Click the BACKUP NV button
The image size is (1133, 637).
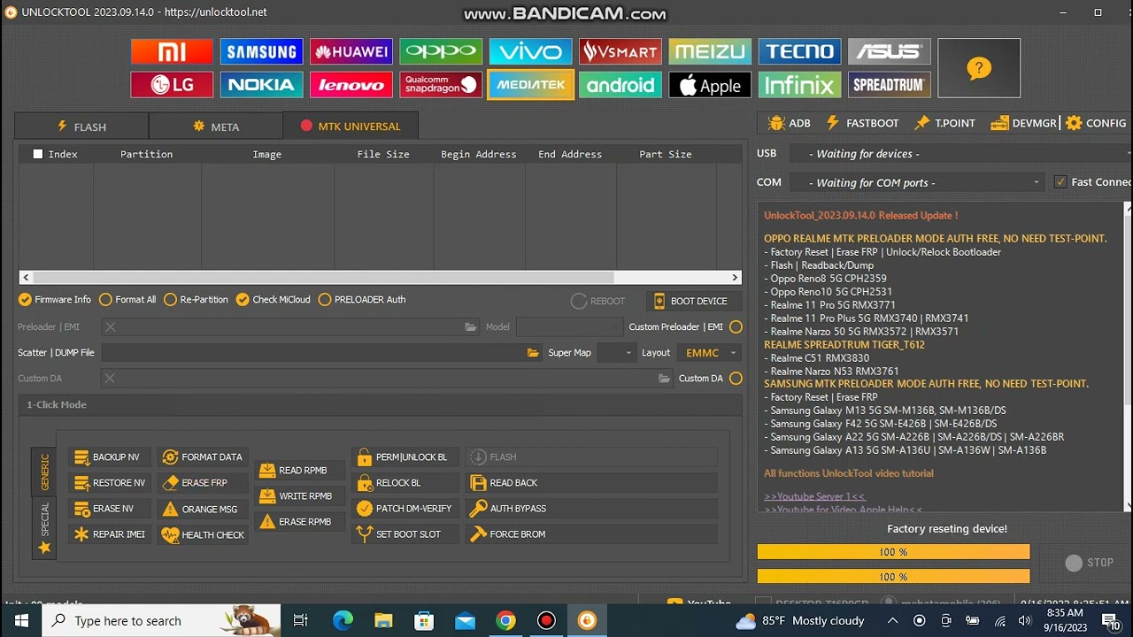click(x=108, y=457)
